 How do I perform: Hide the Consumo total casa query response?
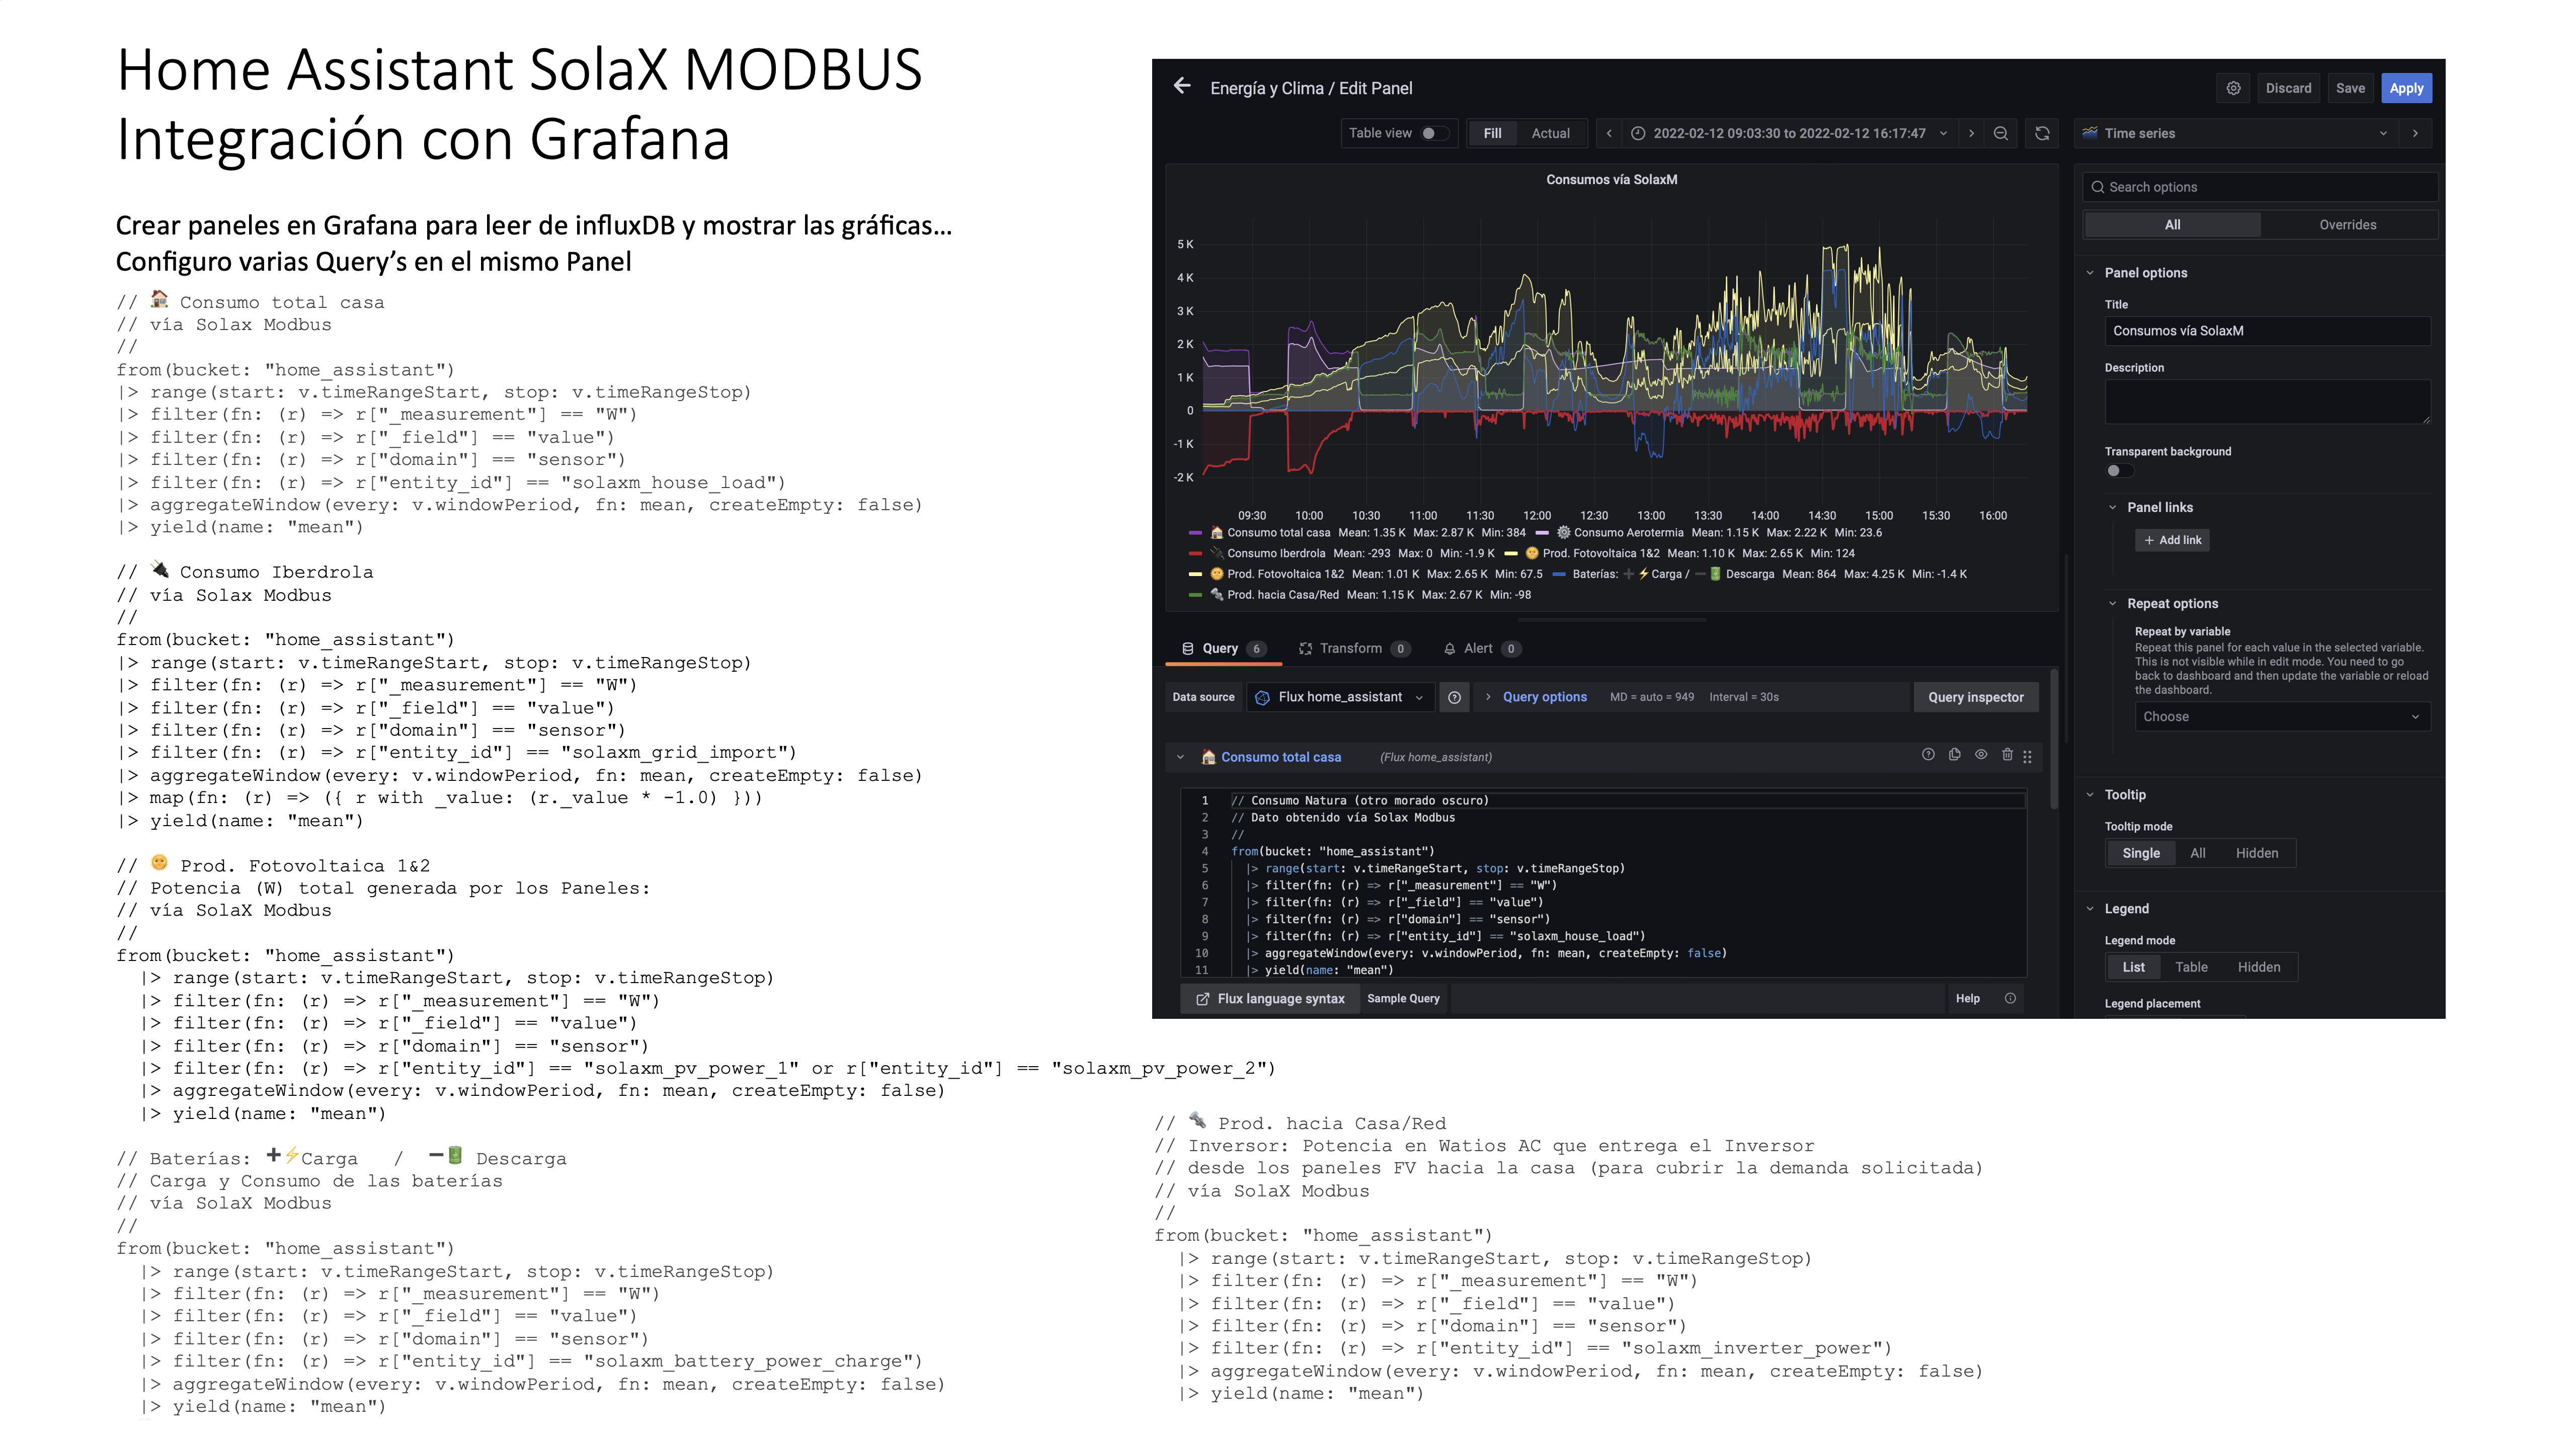pyautogui.click(x=1980, y=755)
